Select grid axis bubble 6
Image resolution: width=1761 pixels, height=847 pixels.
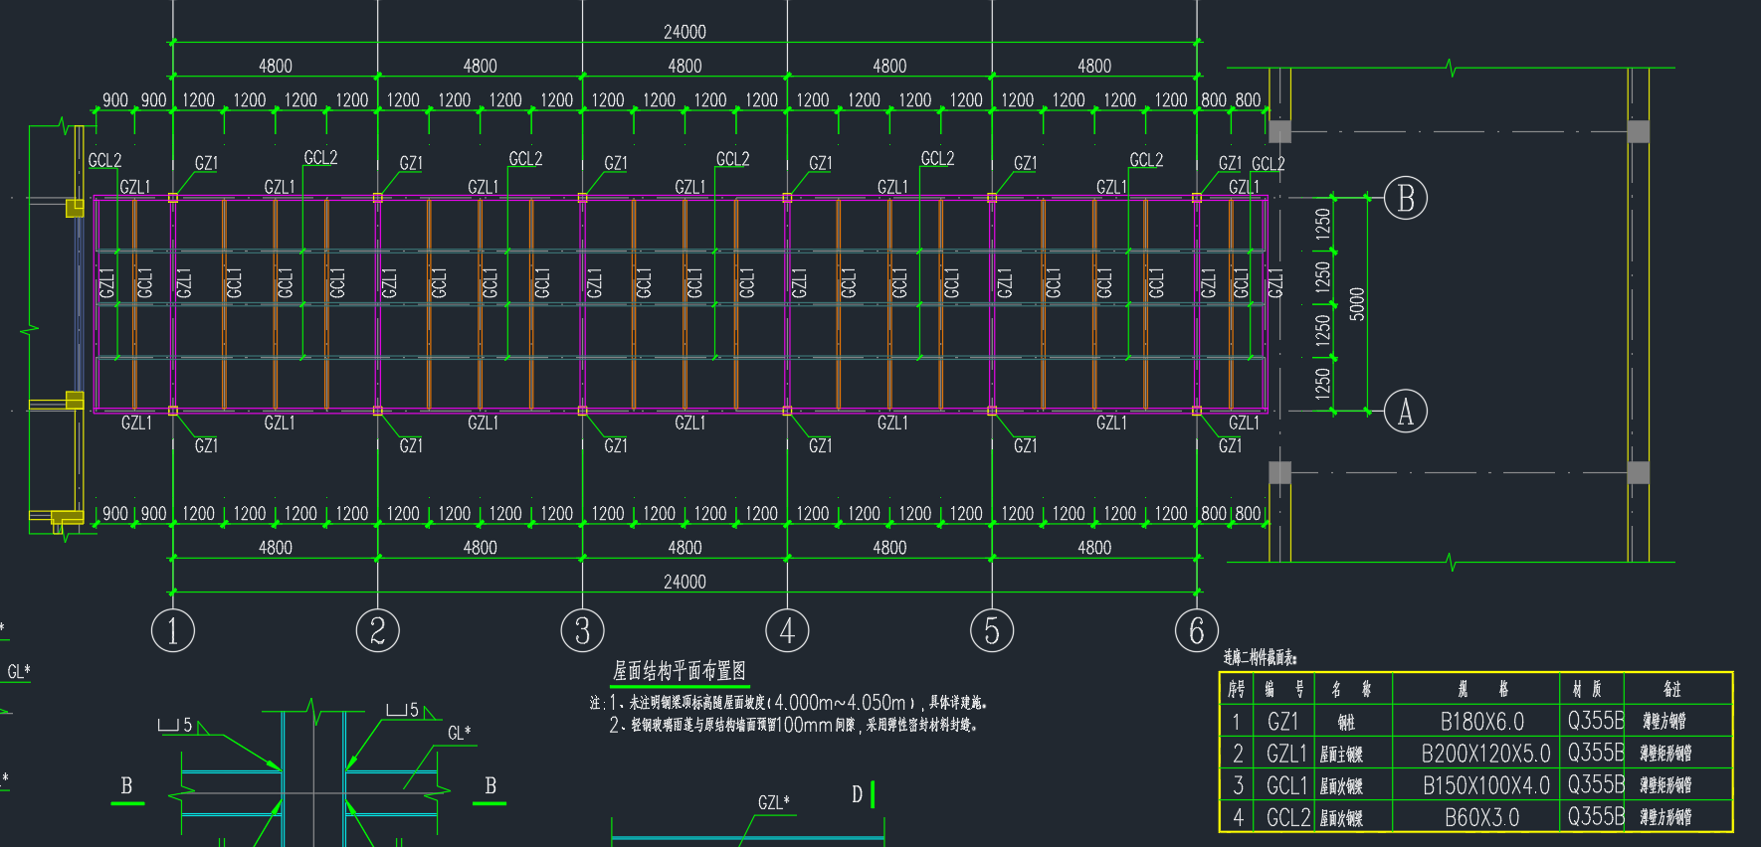1197,630
